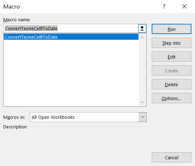
Task: Focus the Macro name text field
Action: (x=71, y=28)
